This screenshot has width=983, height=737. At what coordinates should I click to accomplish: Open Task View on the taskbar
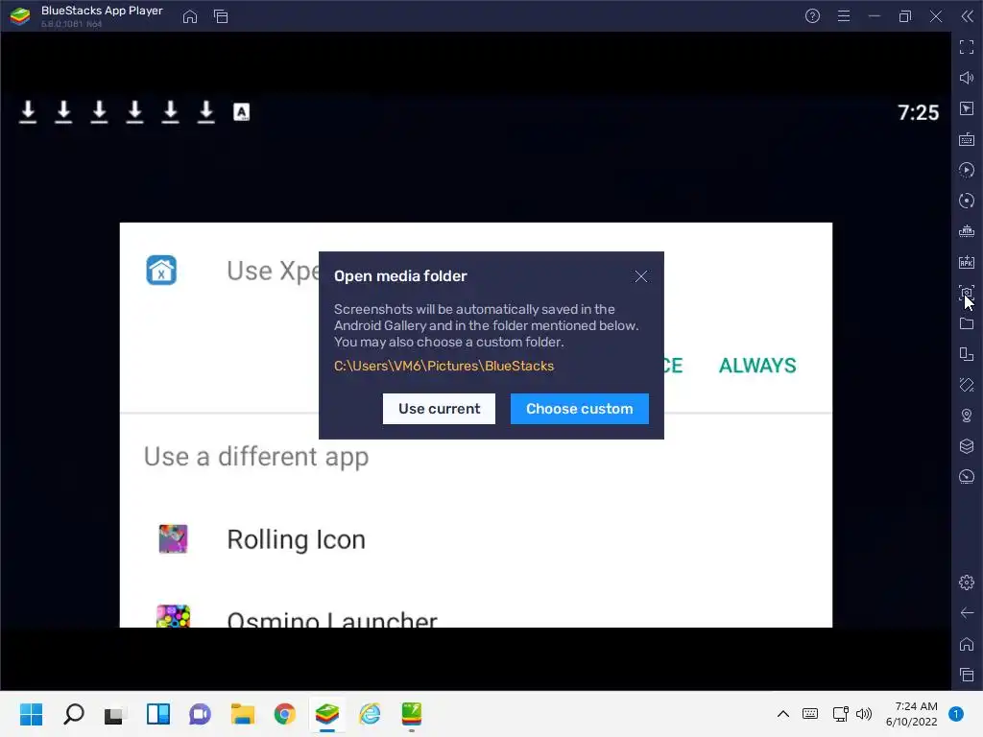115,714
